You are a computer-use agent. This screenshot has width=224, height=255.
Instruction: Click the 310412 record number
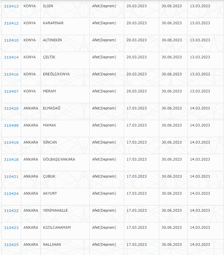click(11, 23)
